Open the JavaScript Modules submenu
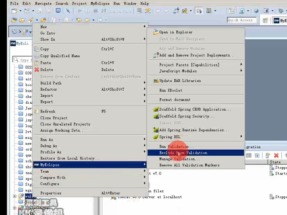 pos(196,71)
